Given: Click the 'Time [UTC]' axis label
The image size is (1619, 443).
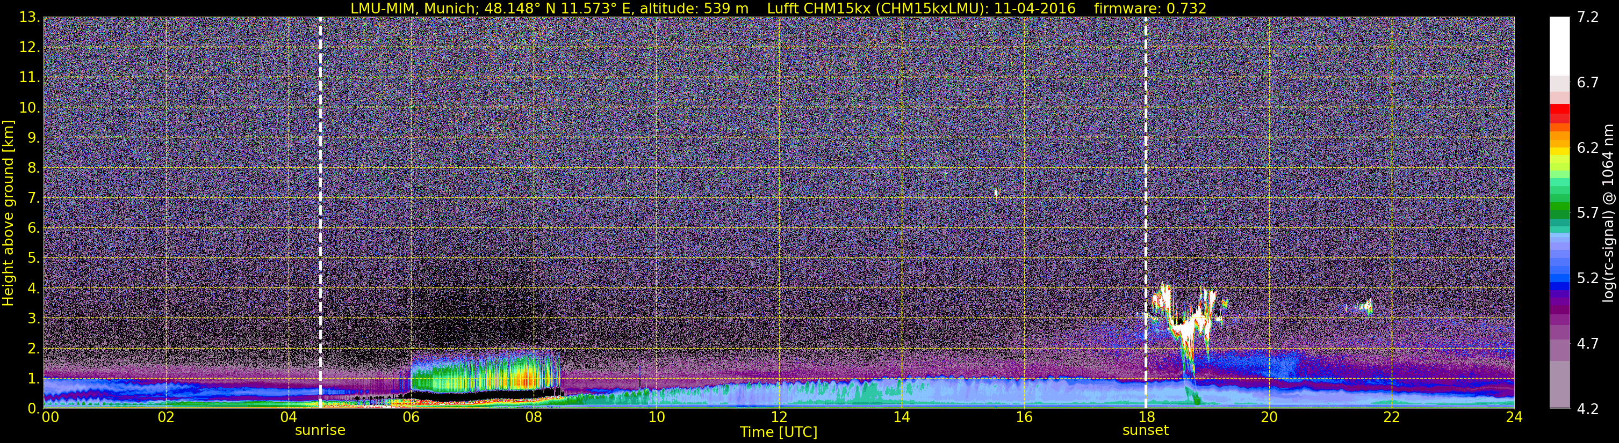Looking at the screenshot, I should coord(778,432).
